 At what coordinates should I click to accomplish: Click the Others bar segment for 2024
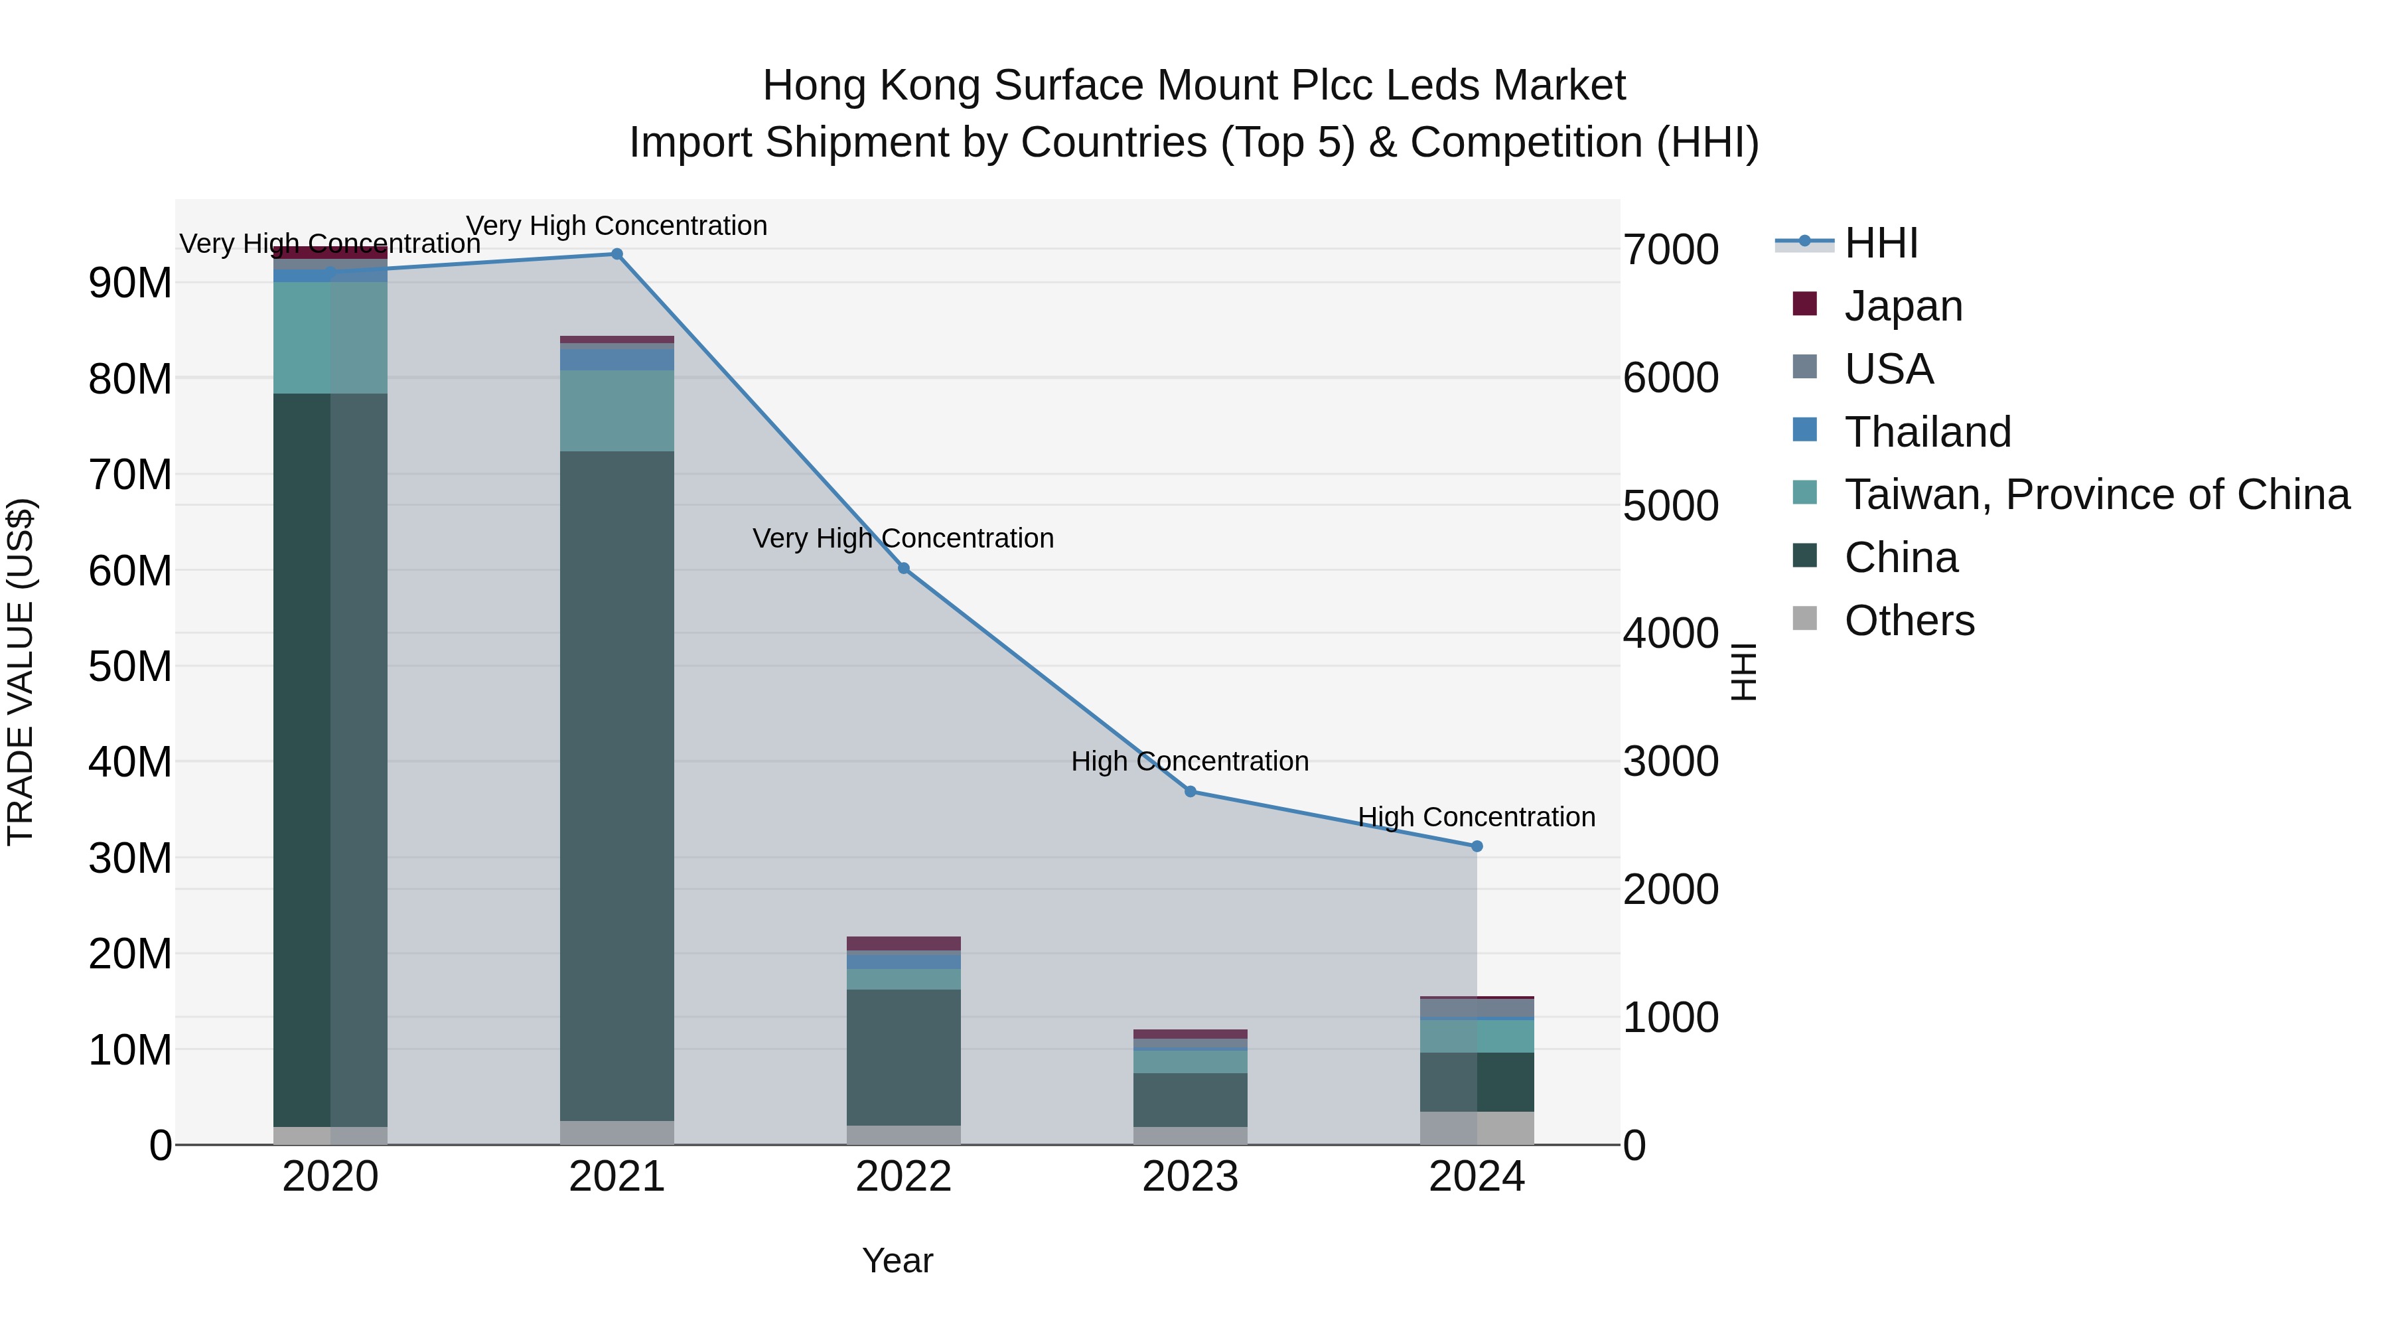1477,1128
